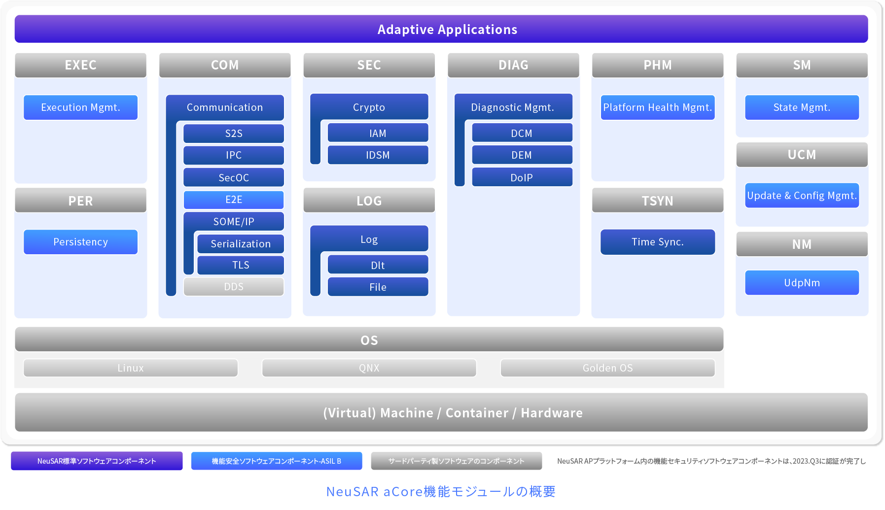
Task: Select the EXEC module header
Action: [81, 65]
